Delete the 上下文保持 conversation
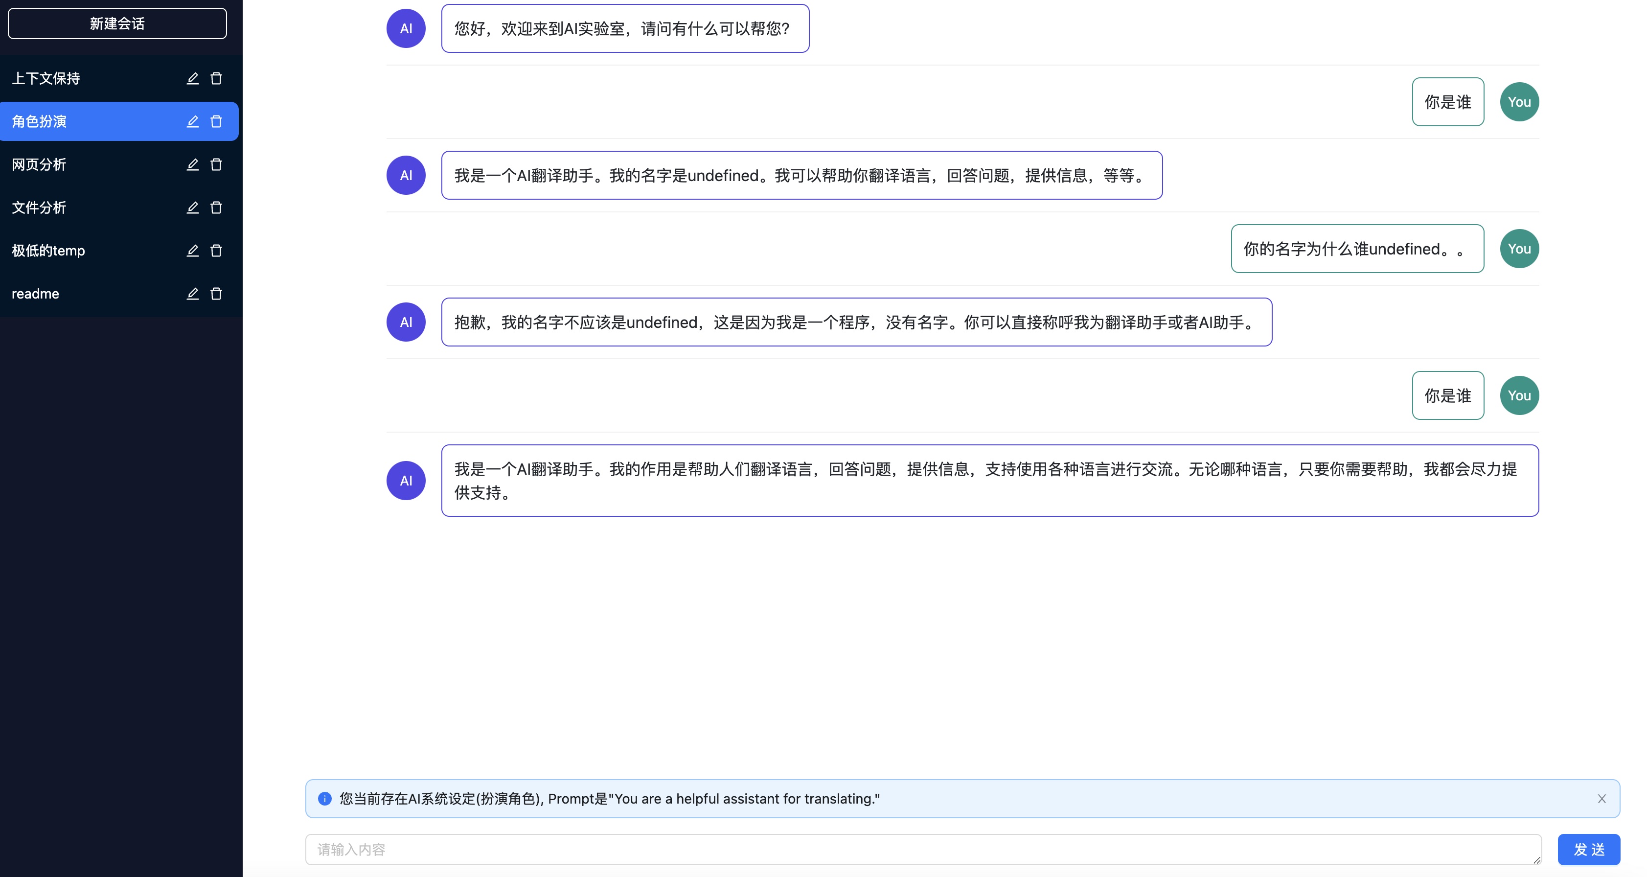Viewport: 1647px width, 877px height. tap(216, 78)
